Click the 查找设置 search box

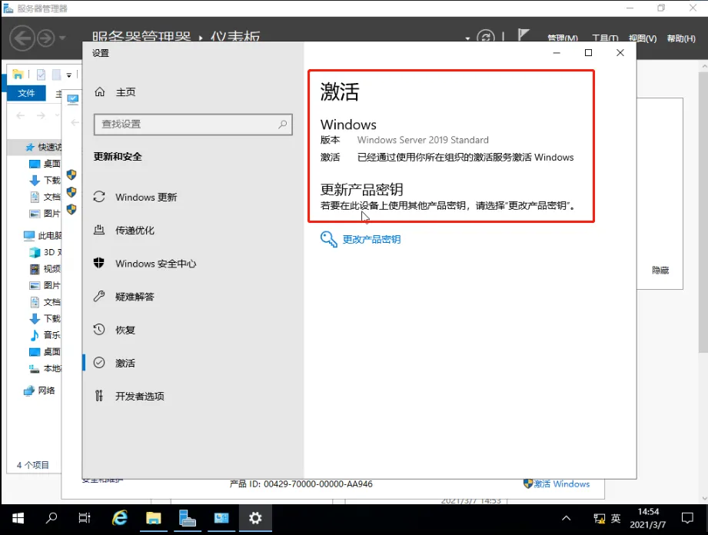click(x=192, y=124)
